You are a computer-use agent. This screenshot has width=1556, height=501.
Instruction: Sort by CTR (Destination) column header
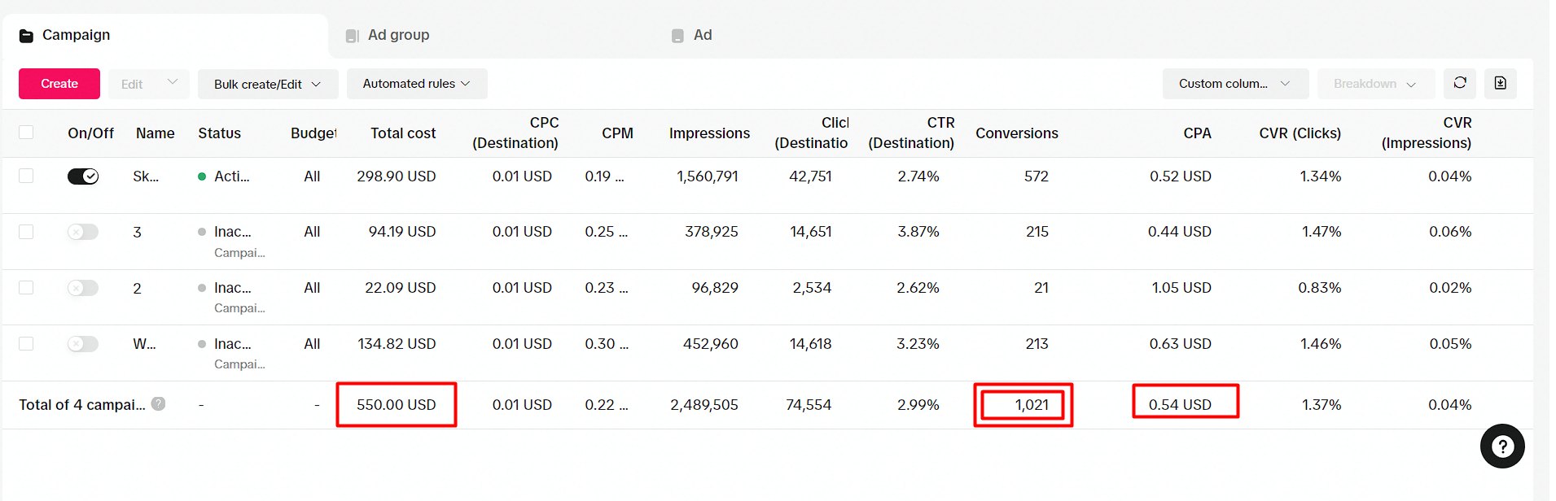click(911, 133)
